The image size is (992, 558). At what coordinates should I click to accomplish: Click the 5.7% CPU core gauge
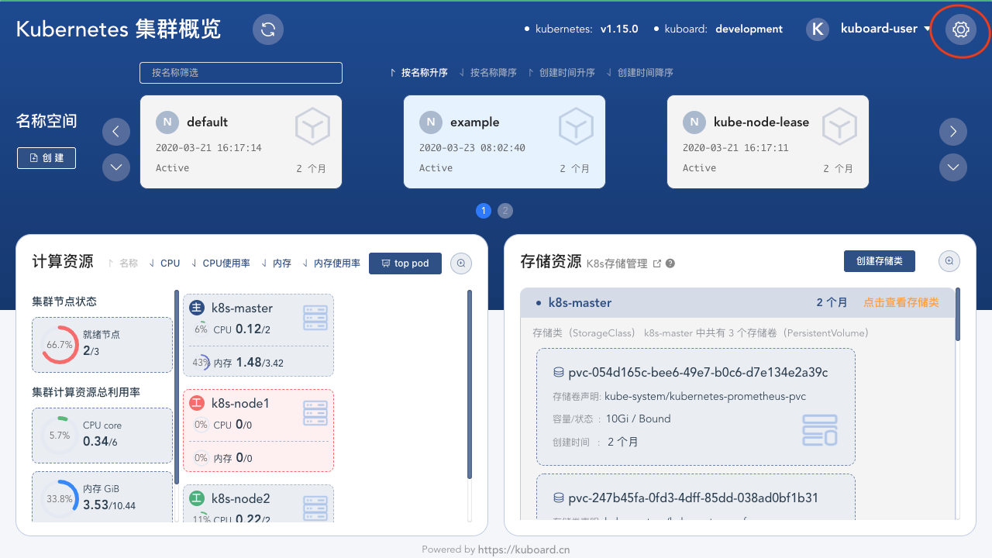[60, 436]
